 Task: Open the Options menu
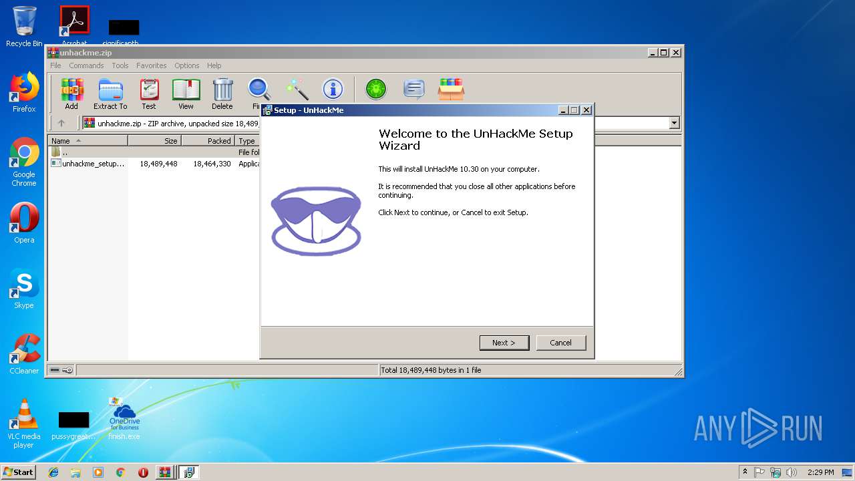point(187,65)
